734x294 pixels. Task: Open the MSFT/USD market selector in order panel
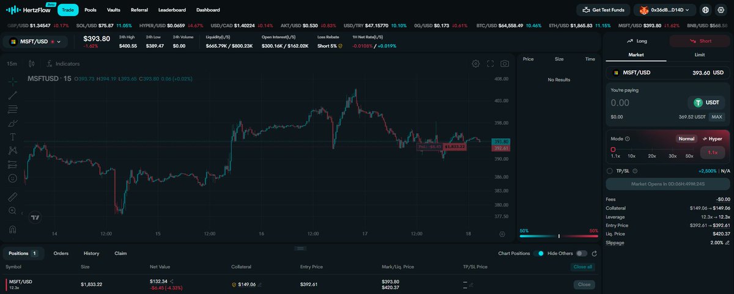click(668, 72)
